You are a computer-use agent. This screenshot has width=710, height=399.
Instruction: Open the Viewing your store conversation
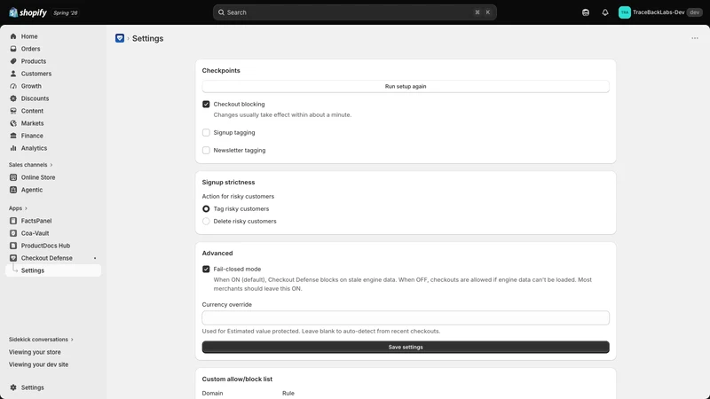35,352
